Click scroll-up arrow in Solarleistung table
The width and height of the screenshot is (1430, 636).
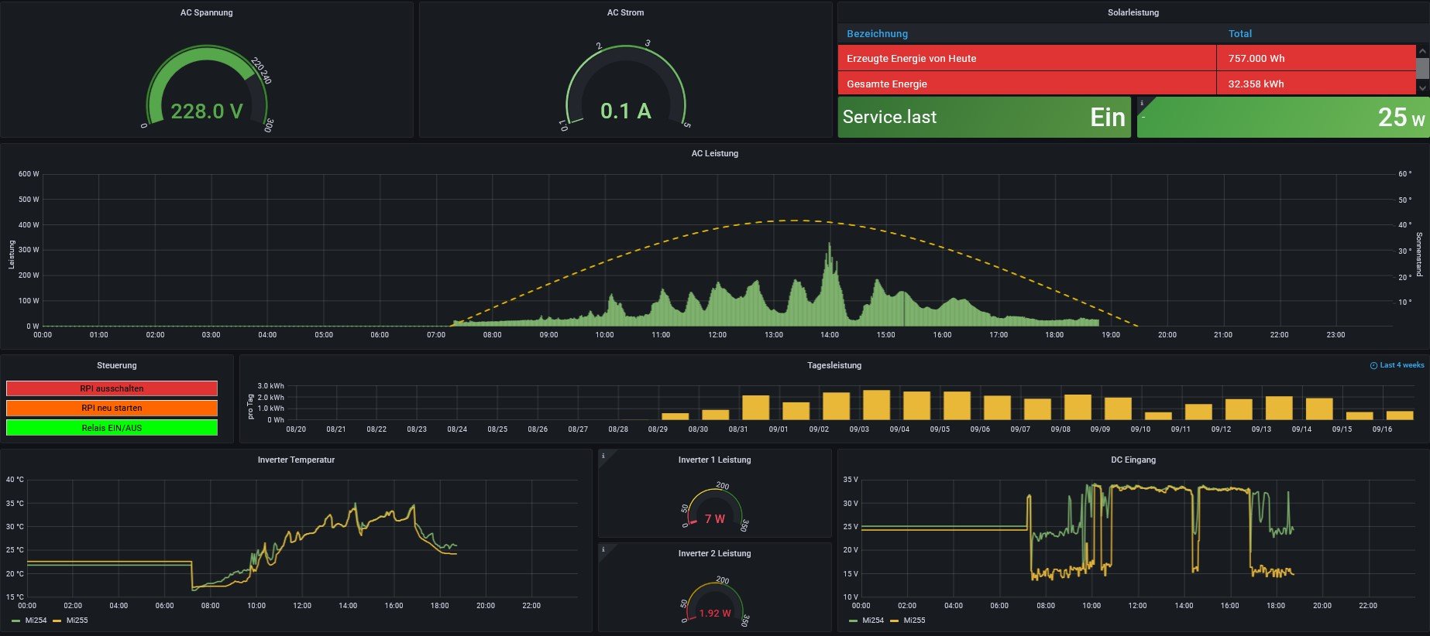tap(1421, 51)
